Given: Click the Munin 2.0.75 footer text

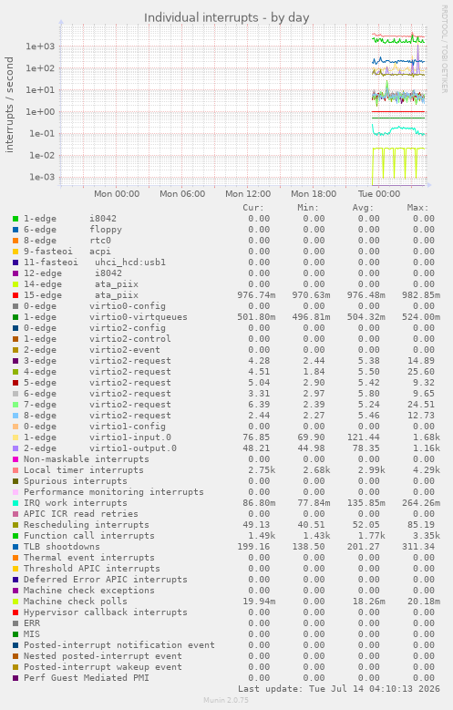Looking at the screenshot, I should click(226, 700).
